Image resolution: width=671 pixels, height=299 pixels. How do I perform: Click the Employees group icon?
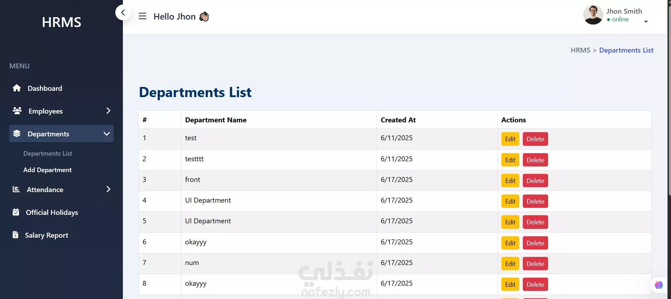[17, 111]
